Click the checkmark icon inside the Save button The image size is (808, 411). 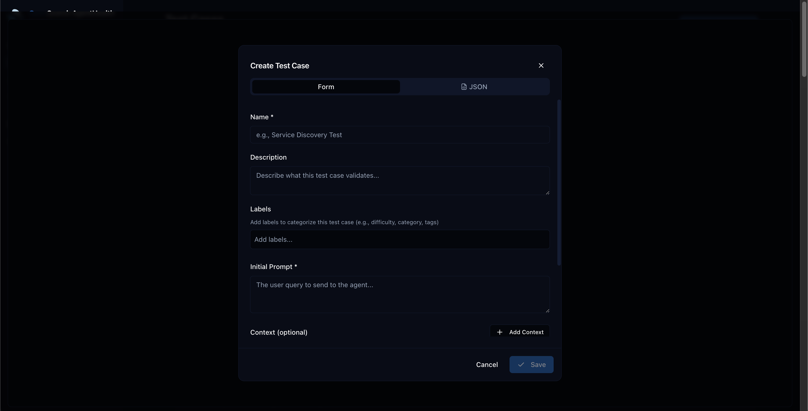(x=521, y=365)
